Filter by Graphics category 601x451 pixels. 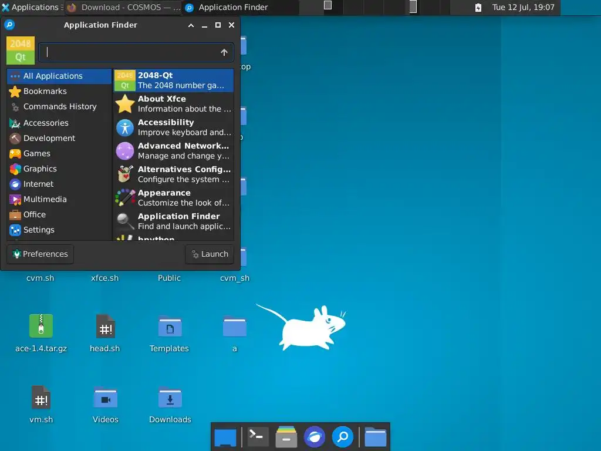point(59,169)
